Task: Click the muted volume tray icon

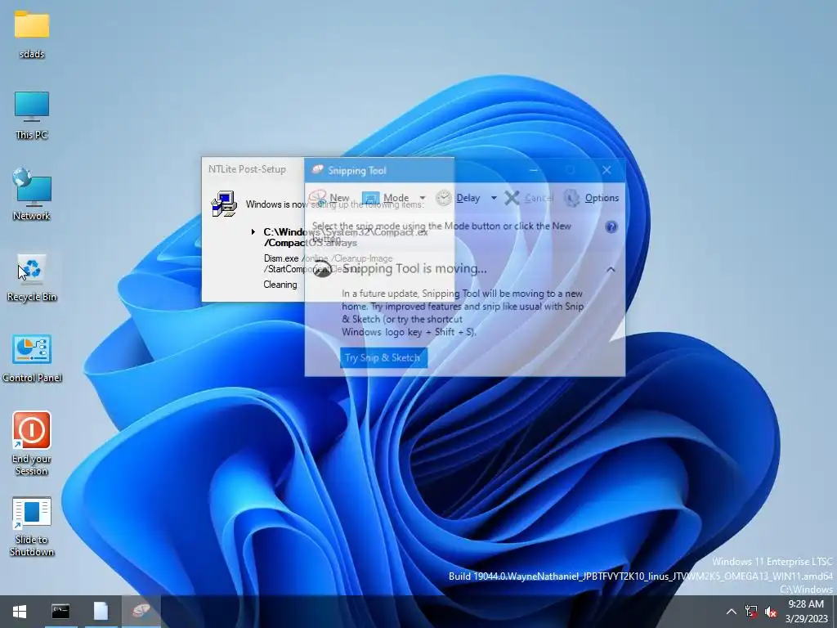Action: click(x=770, y=612)
